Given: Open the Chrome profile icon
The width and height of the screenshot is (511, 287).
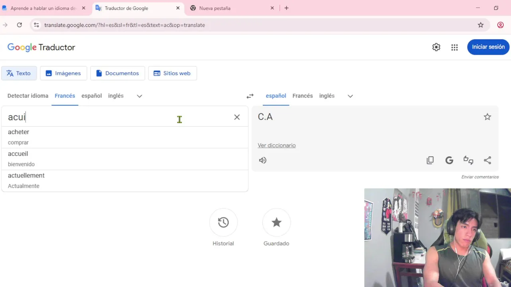Looking at the screenshot, I should tap(500, 25).
